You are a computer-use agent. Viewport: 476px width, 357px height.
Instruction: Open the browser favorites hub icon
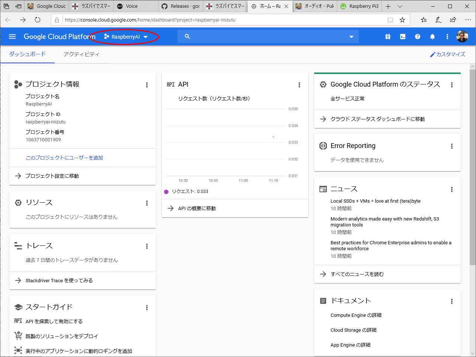coord(424,20)
